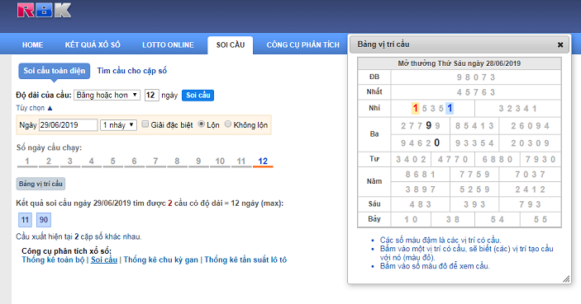Click the Soi cầu blue button

198,96
